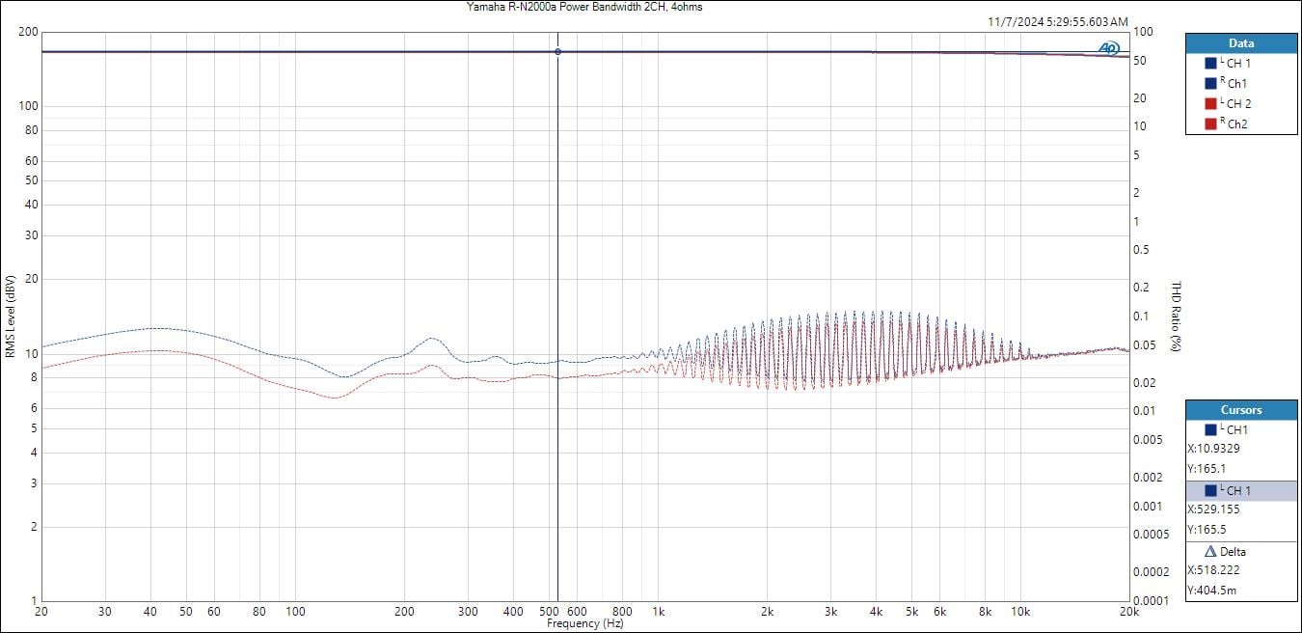Click the blue R Ch1 legend swatch

(1210, 83)
